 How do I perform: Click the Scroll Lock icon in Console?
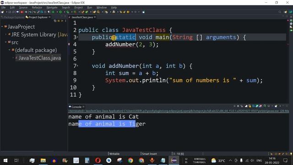(250, 106)
